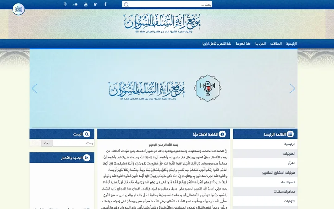Show the previous slide with the left arrow

coord(34,89)
